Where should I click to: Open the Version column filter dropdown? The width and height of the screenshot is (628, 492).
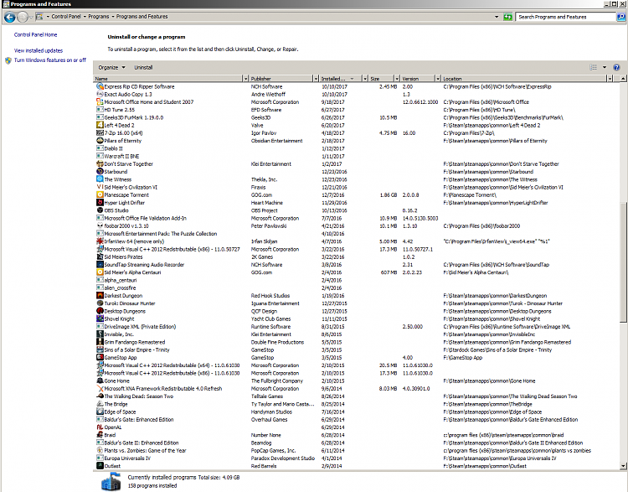[x=438, y=79]
